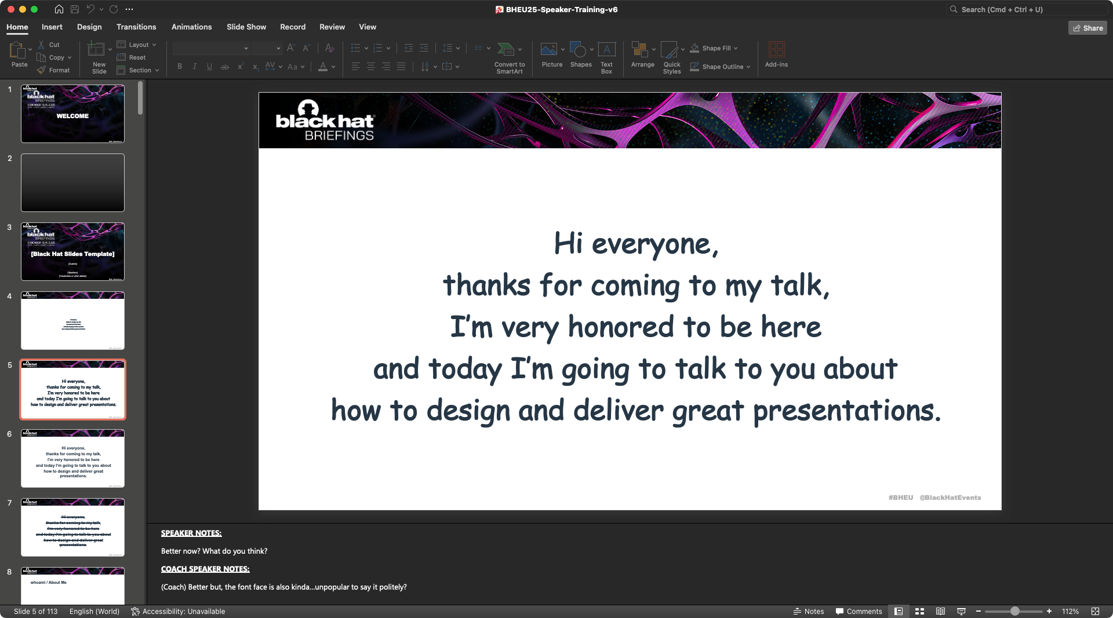1113x618 pixels.
Task: Switch to Slide Sorter view icon
Action: tap(919, 611)
